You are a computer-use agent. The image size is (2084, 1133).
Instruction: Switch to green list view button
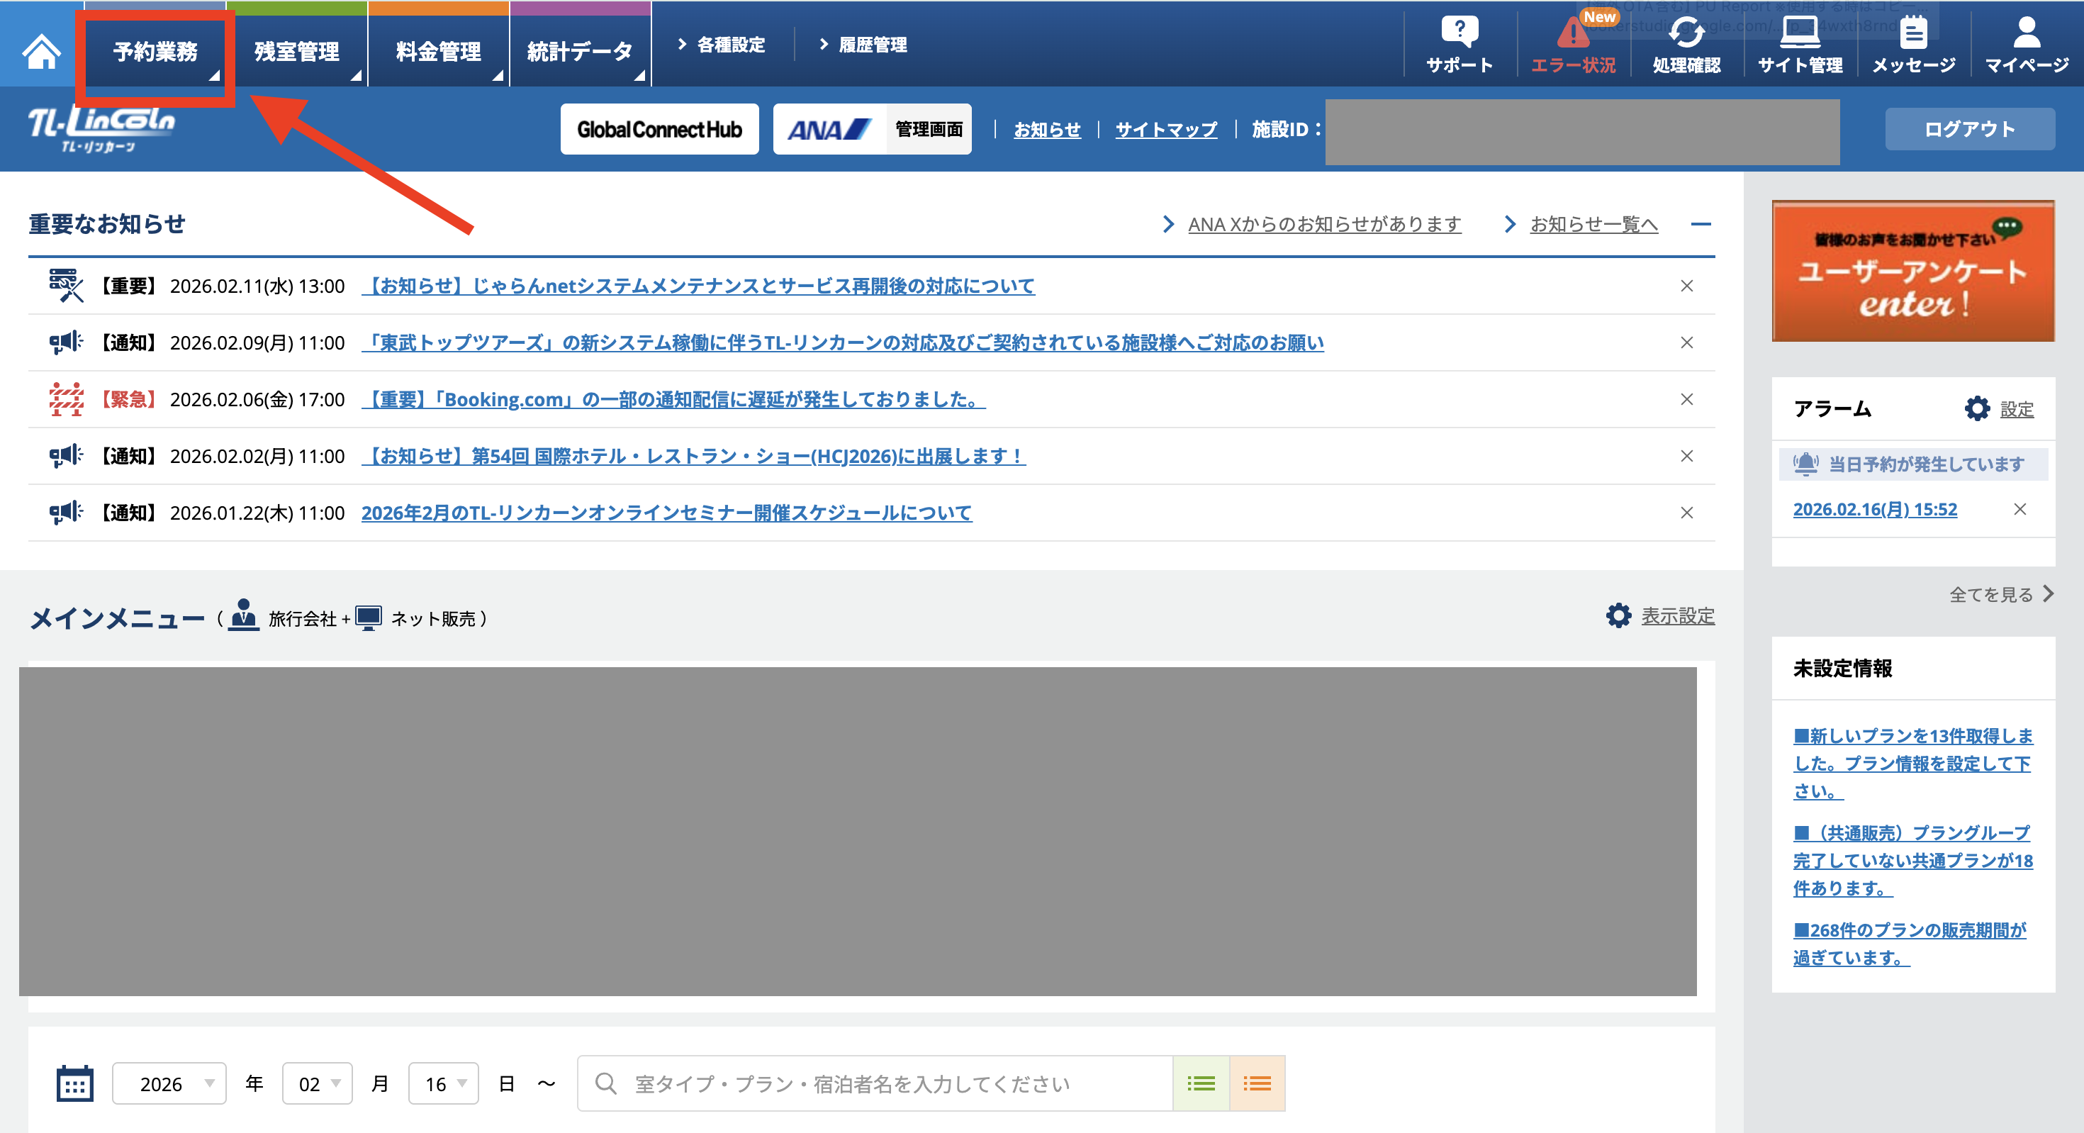[x=1201, y=1083]
